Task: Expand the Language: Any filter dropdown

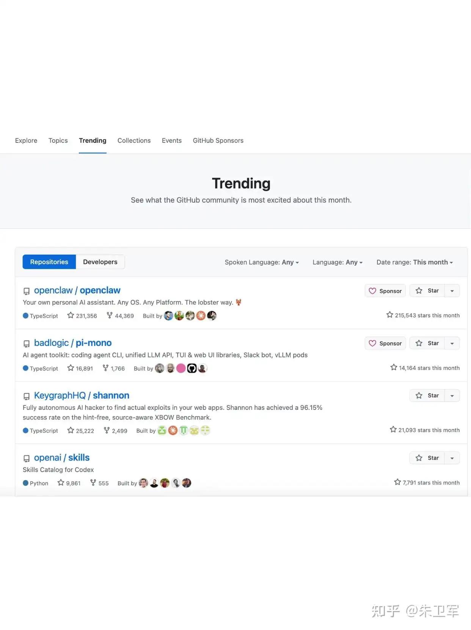Action: click(x=338, y=262)
